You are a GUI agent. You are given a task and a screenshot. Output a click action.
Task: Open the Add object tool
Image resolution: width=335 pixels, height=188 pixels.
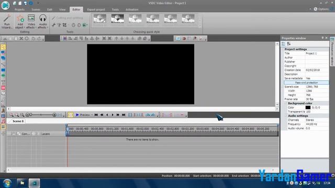tap(20, 21)
